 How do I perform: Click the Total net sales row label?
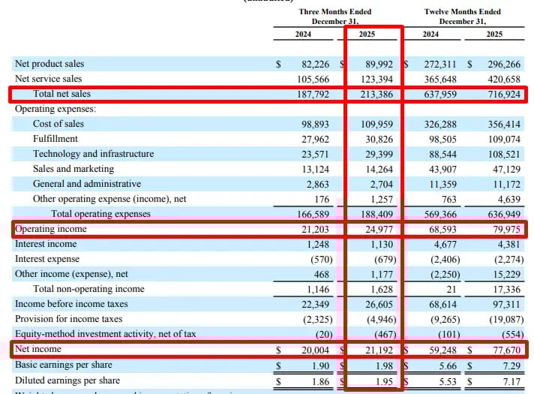(x=61, y=94)
